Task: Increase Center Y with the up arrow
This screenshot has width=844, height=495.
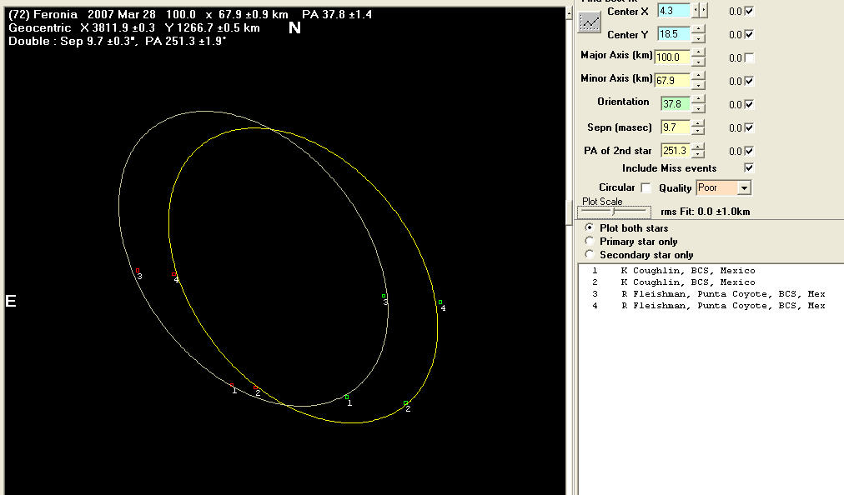Action: coord(697,30)
